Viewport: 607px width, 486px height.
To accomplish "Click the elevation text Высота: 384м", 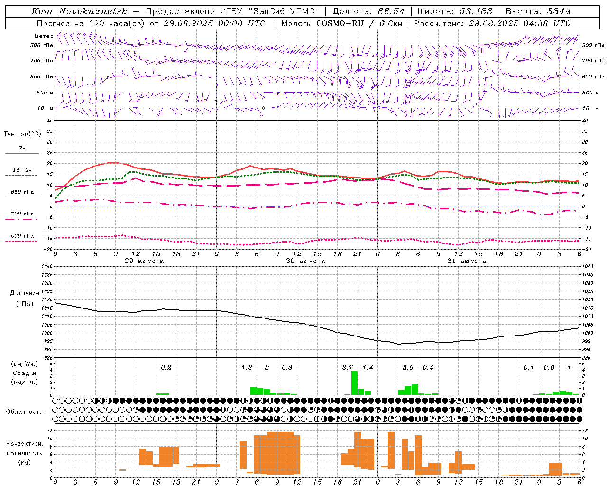I will [x=538, y=11].
